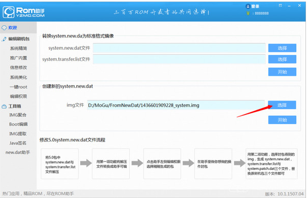Click the system.new.dat文件 input field
The width and height of the screenshot is (307, 198).
pos(179,48)
